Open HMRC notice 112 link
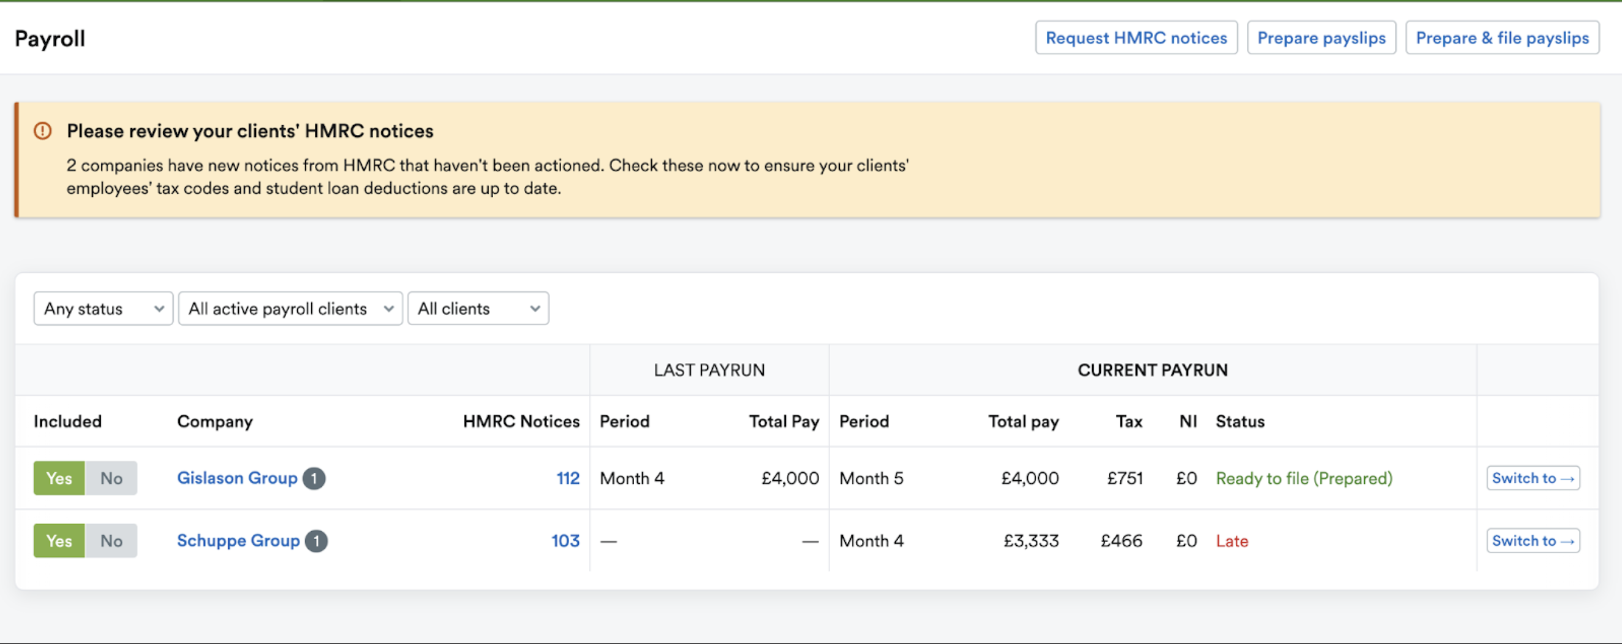Screen dimensions: 1622x644 pos(568,478)
